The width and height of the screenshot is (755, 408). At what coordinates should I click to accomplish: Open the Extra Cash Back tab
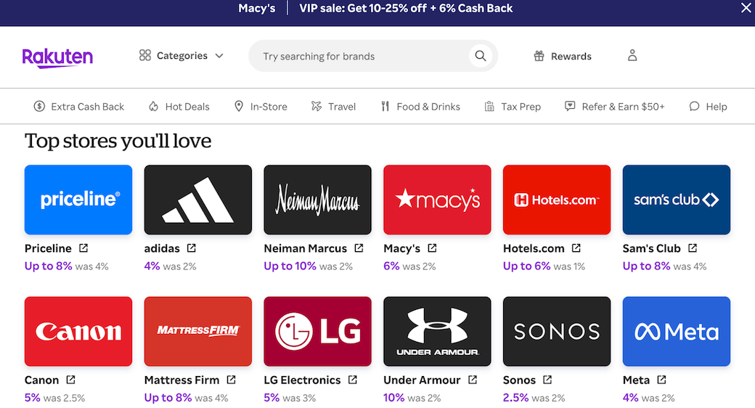pos(79,107)
